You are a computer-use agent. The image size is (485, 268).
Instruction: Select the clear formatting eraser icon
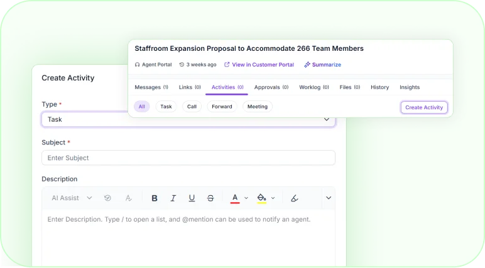tap(295, 198)
